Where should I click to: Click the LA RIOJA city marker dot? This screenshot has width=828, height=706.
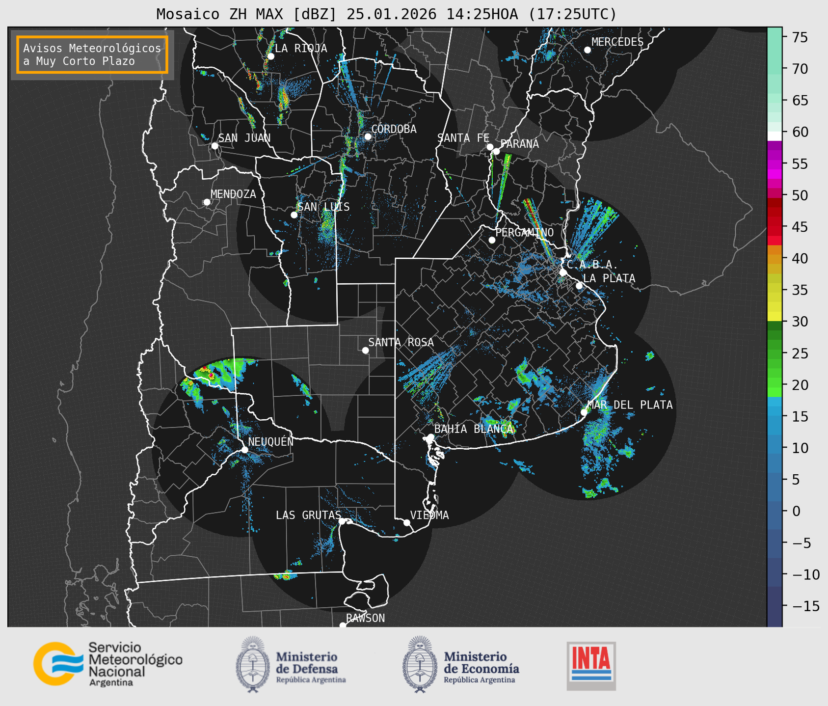click(270, 56)
